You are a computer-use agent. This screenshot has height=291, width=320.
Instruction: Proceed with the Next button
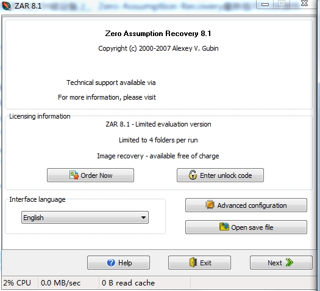(281, 262)
